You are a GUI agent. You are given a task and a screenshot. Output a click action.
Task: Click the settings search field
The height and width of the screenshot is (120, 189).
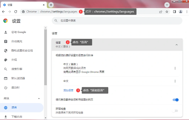117,20
